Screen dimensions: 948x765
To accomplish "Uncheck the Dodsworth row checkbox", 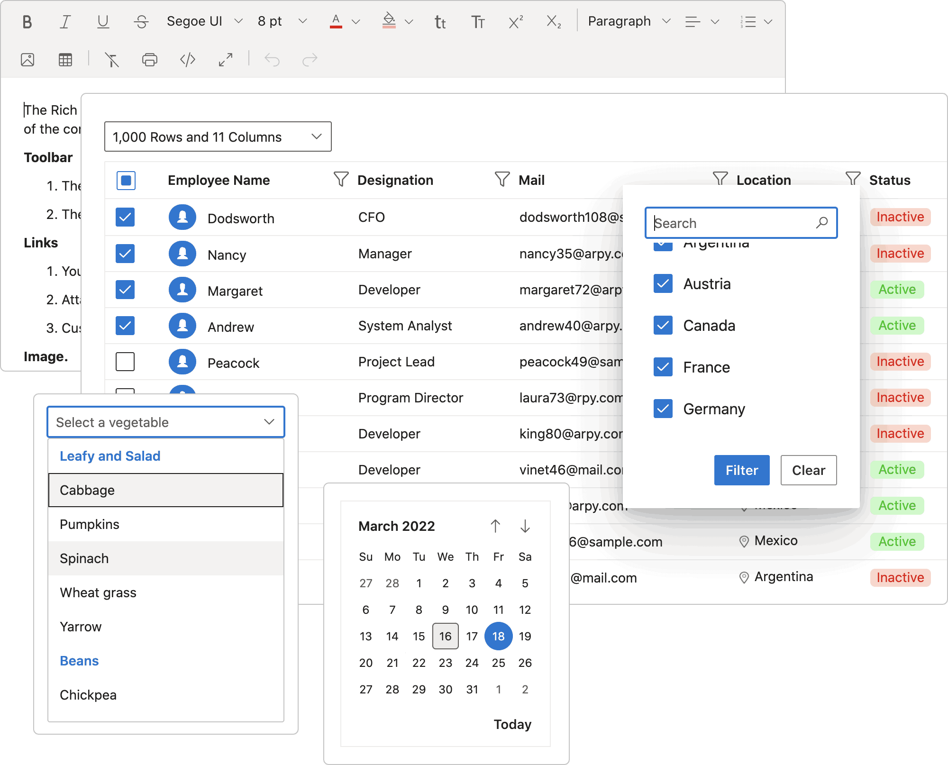I will pos(125,218).
